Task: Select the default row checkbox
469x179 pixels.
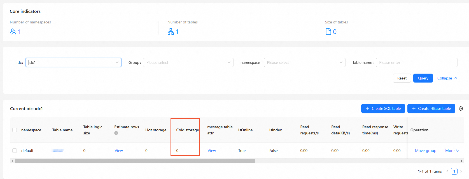Action: pos(15,151)
